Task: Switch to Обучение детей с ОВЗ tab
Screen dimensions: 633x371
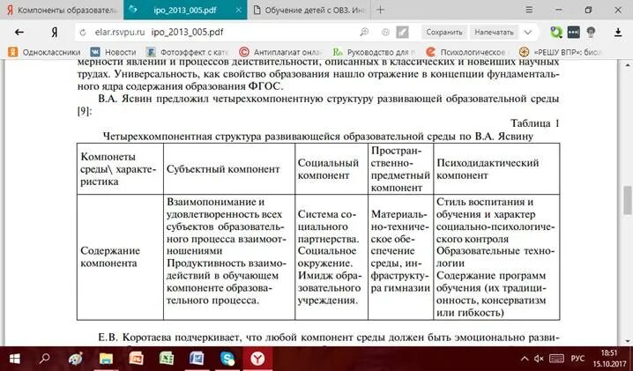Action: tap(309, 10)
